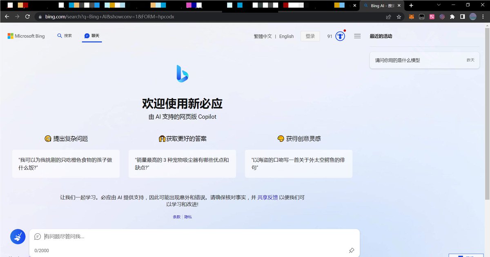Click the lock icon in address bar
The image size is (490, 257).
[40, 17]
